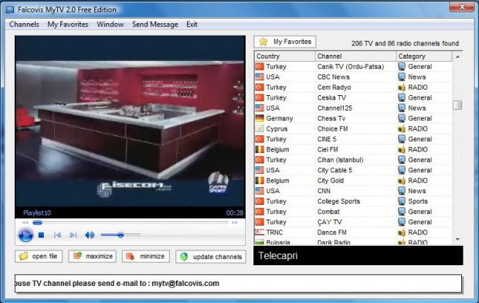
Task: Sort the list by Channel column header
Action: pos(356,56)
